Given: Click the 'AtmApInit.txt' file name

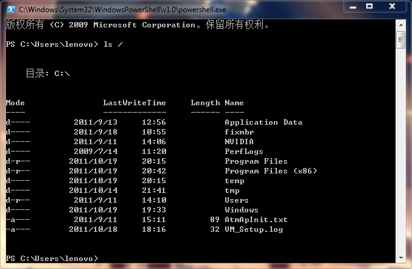Looking at the screenshot, I should coord(256,220).
